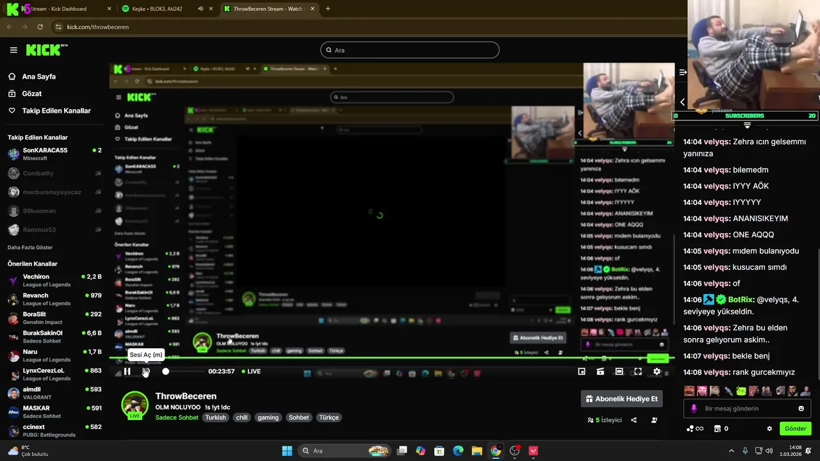Select the gaming tag

[x=268, y=417]
